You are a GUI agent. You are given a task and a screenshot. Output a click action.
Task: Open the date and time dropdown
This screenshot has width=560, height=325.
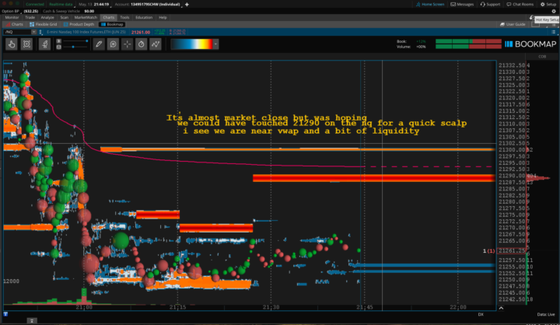point(94,5)
